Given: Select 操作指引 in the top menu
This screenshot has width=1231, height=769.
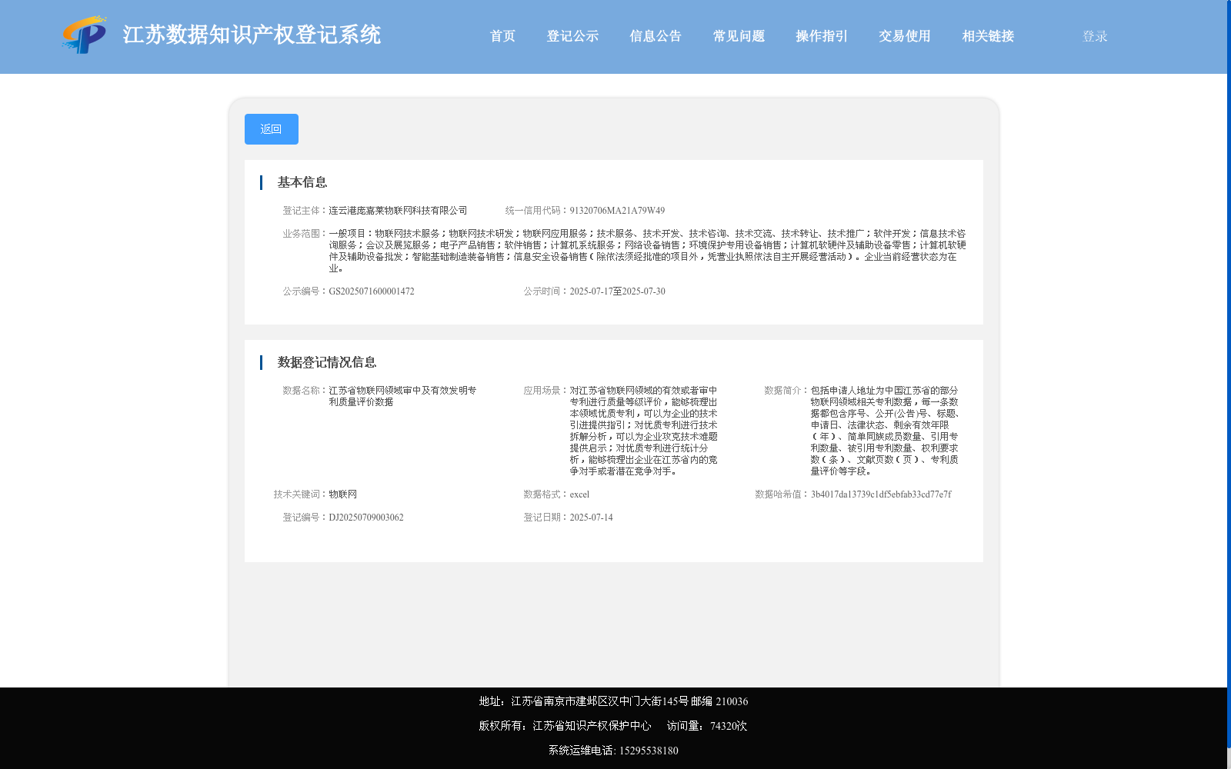Looking at the screenshot, I should click(822, 36).
